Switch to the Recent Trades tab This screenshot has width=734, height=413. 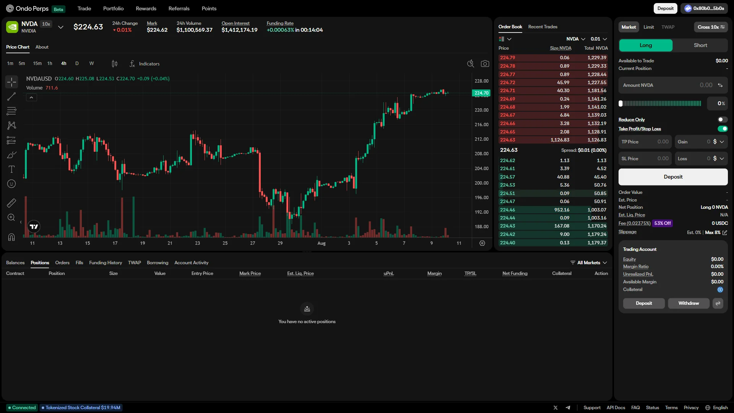542,27
